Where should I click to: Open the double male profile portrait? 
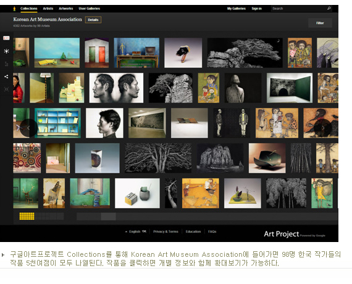tap(116, 88)
